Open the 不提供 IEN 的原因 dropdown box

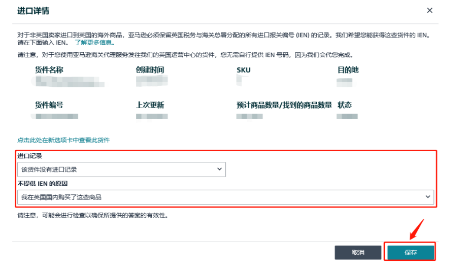(x=225, y=197)
